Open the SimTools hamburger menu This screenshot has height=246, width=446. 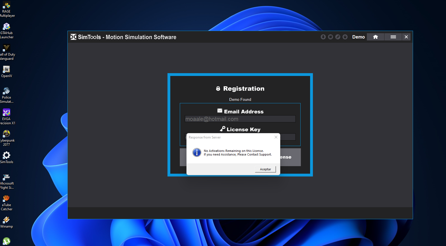pyautogui.click(x=393, y=37)
